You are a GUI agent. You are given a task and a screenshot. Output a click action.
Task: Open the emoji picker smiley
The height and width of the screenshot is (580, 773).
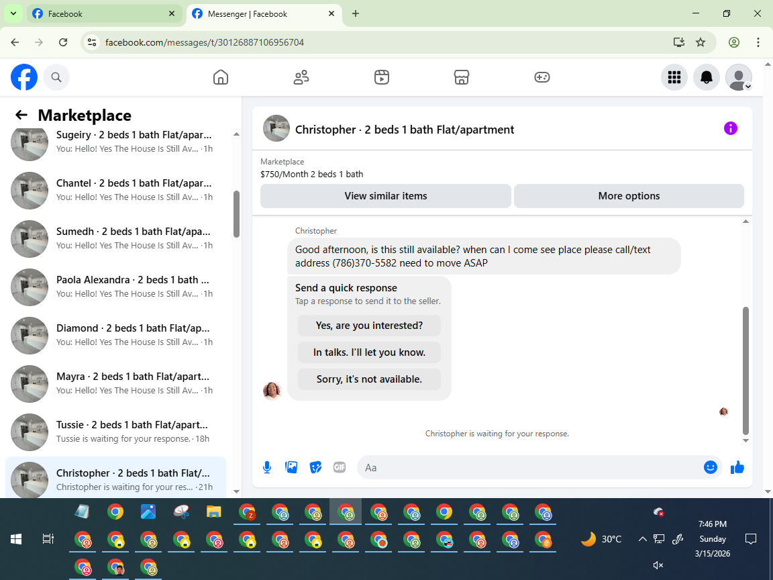point(710,467)
